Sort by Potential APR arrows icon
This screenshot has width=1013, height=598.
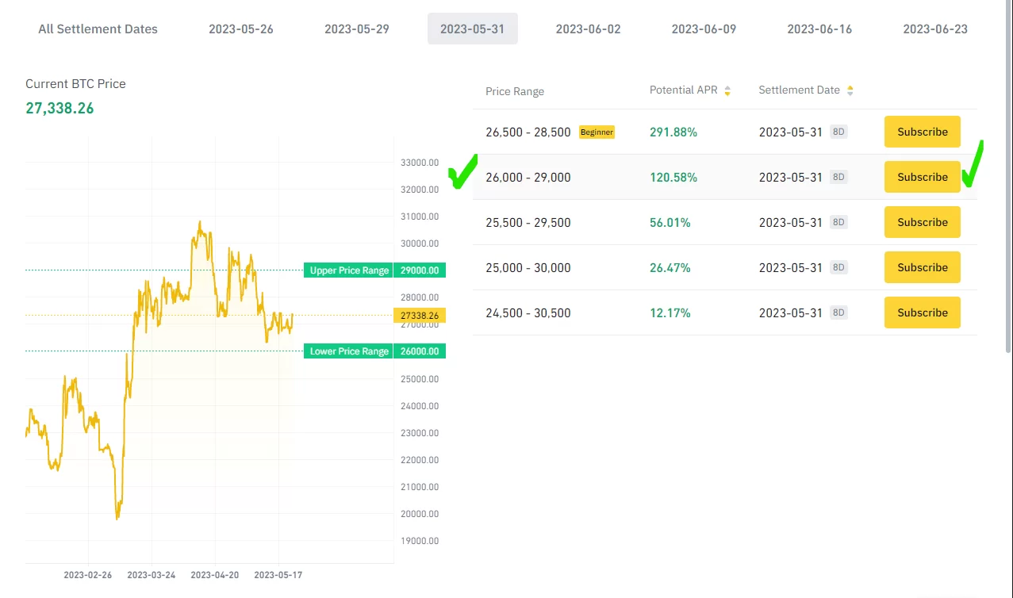click(x=727, y=90)
